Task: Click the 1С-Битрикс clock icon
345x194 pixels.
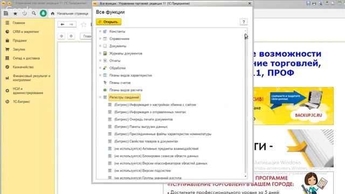Action: [7, 102]
